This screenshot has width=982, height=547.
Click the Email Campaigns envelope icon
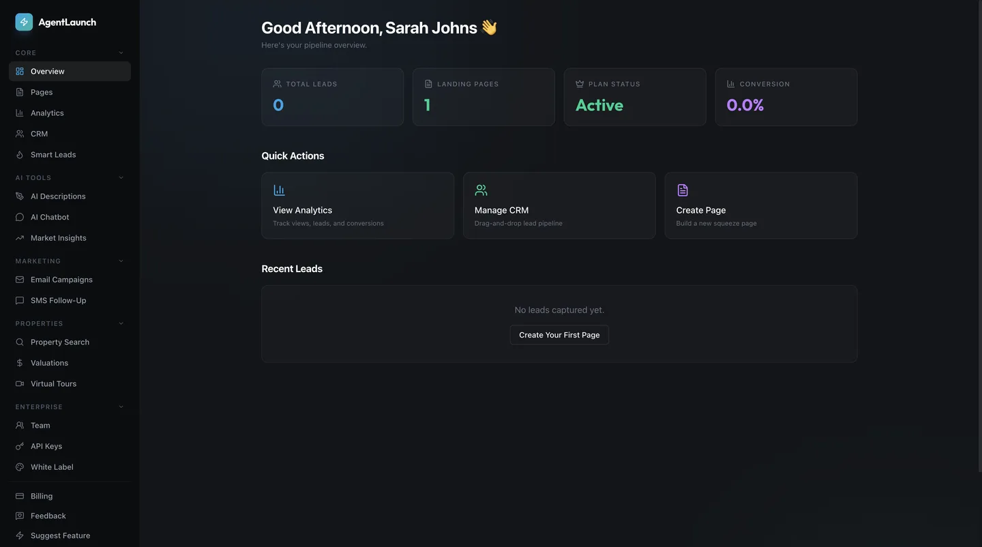[20, 280]
